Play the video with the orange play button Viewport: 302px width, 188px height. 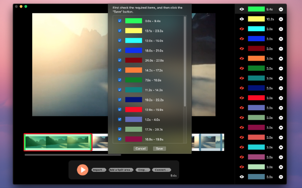point(83,170)
